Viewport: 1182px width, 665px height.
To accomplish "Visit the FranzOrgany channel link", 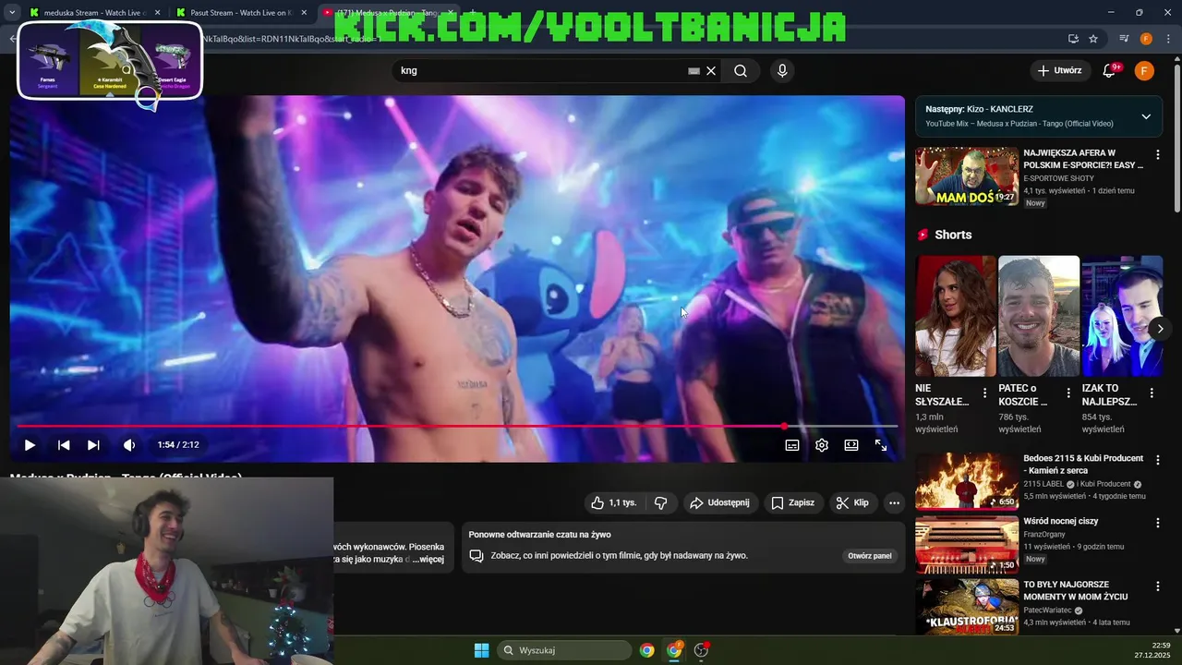I will point(1044,534).
